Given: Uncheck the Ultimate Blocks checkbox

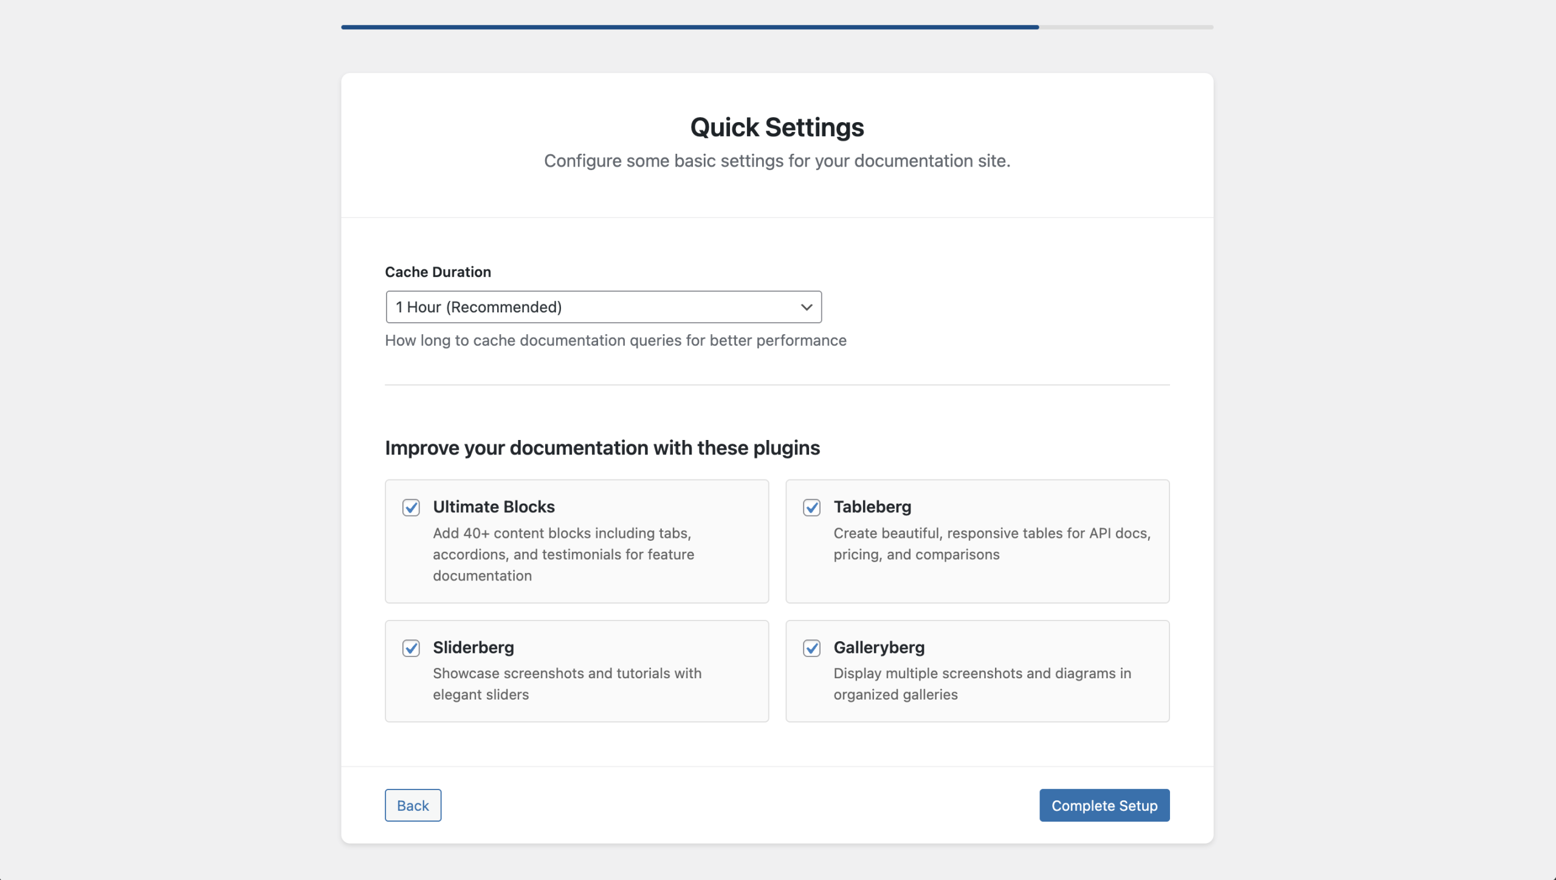Looking at the screenshot, I should (x=411, y=507).
